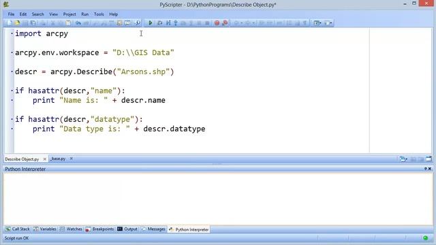Screen dimensions: 436x245
Task: Click the gutter dot beside 'import arcpy'
Action: click(12, 33)
